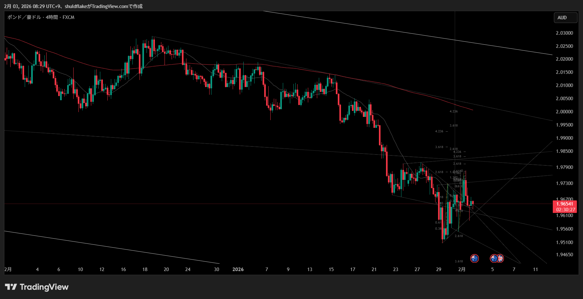Click the leftmost 2月 label on time axis

coord(8,269)
